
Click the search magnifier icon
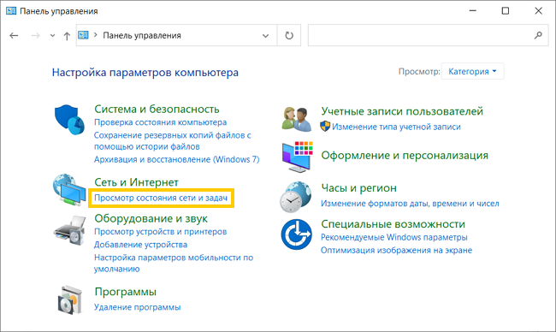coord(538,35)
